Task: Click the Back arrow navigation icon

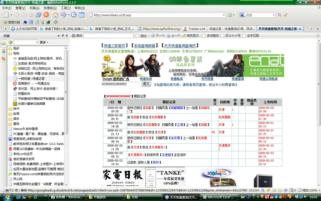Action: [17, 15]
